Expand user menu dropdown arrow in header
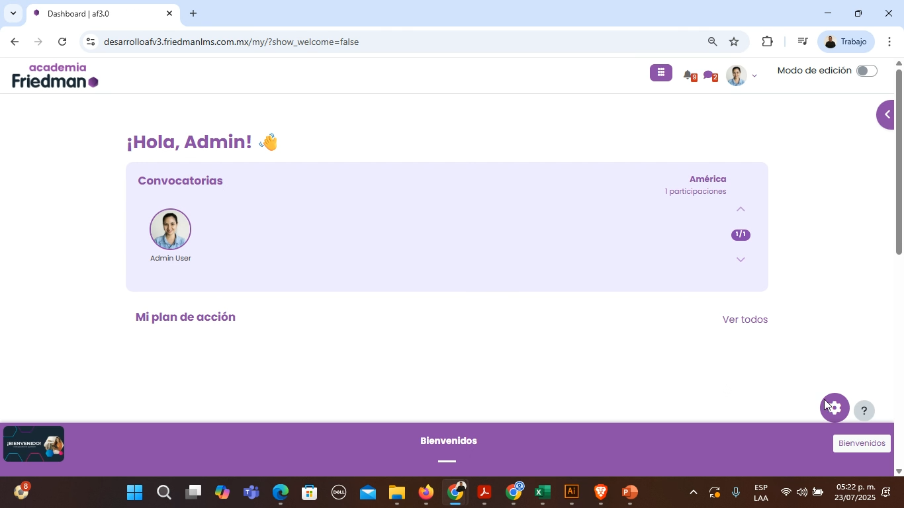The height and width of the screenshot is (508, 904). tap(754, 76)
